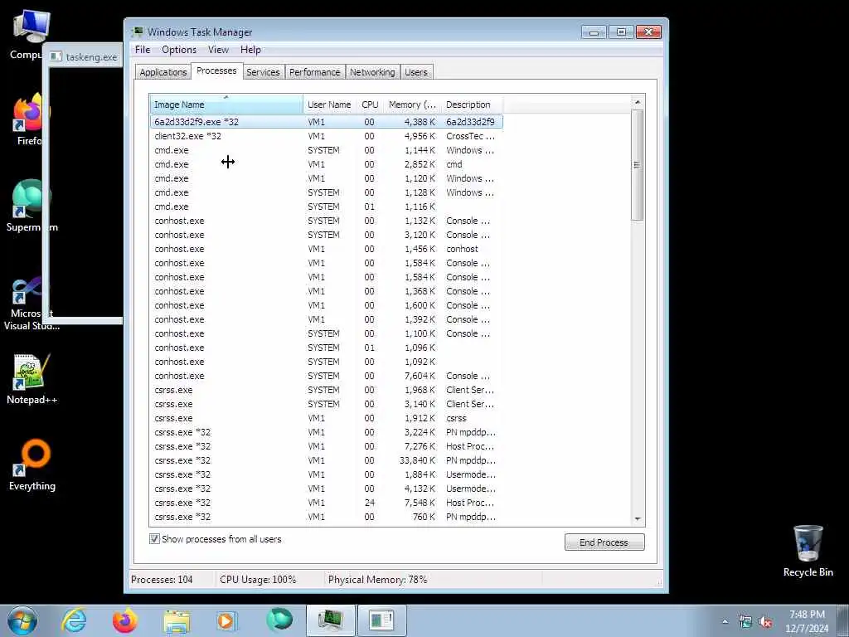849x637 pixels.
Task: Select the Notepad++ desktop shortcut
Action: coord(32,378)
